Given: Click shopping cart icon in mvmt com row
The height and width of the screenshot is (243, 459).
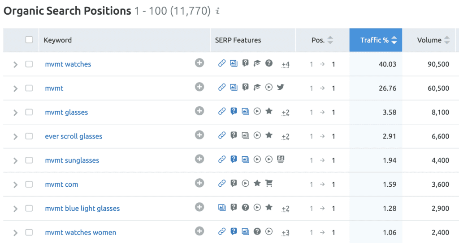Looking at the screenshot, I should point(269,183).
